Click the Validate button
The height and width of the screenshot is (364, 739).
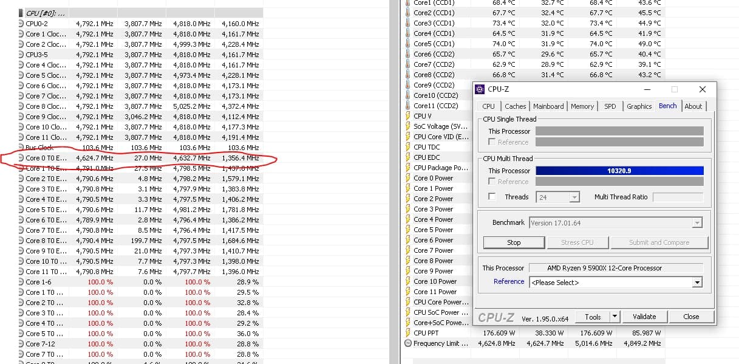click(644, 317)
